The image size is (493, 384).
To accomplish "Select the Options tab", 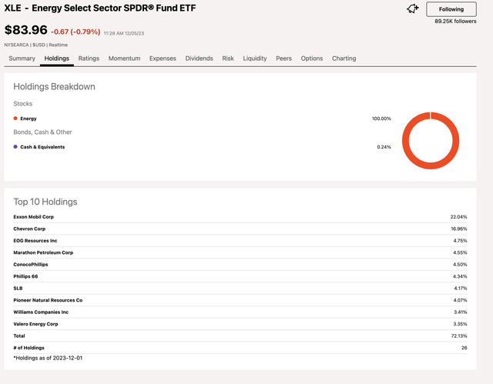I will 311,58.
